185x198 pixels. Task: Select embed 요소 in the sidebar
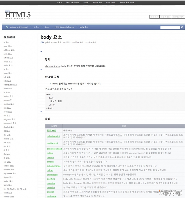pyautogui.click(x=9, y=166)
